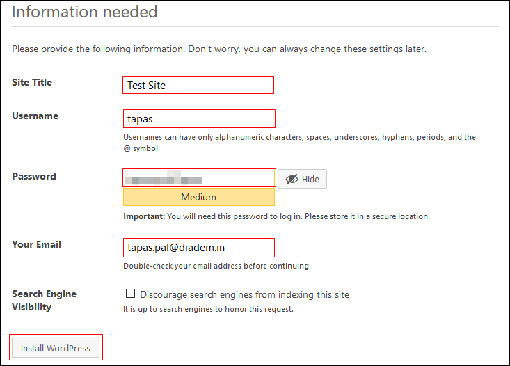Click the Double-check your email address hint
This screenshot has width=510, height=366.
pyautogui.click(x=216, y=266)
